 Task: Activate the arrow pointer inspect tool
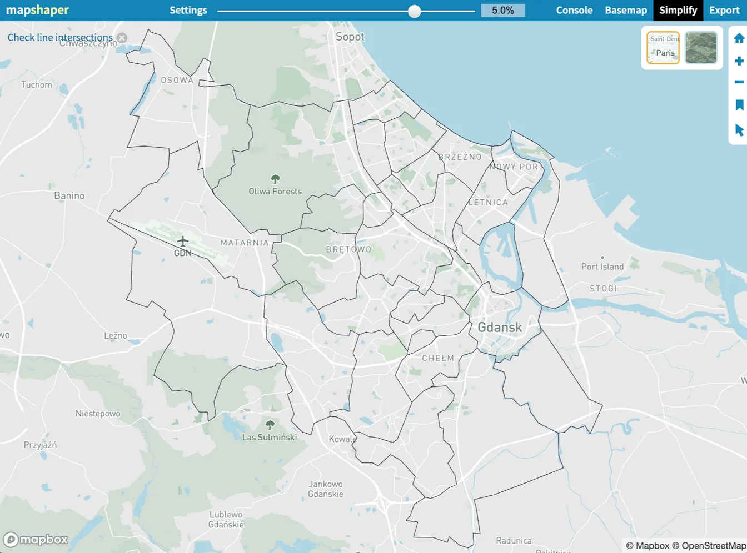(739, 130)
